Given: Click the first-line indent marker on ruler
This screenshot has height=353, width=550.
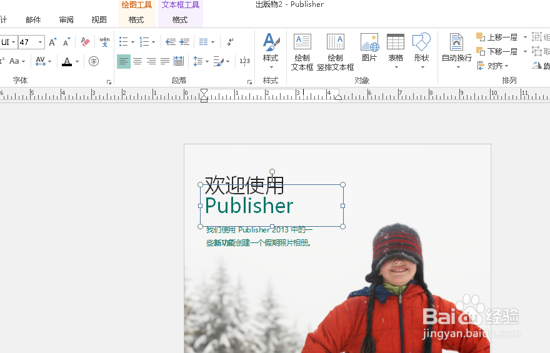Looking at the screenshot, I should tap(204, 92).
